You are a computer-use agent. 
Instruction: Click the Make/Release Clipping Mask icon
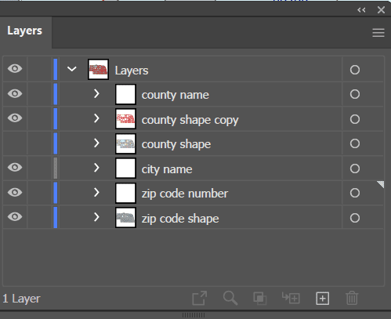tap(260, 299)
